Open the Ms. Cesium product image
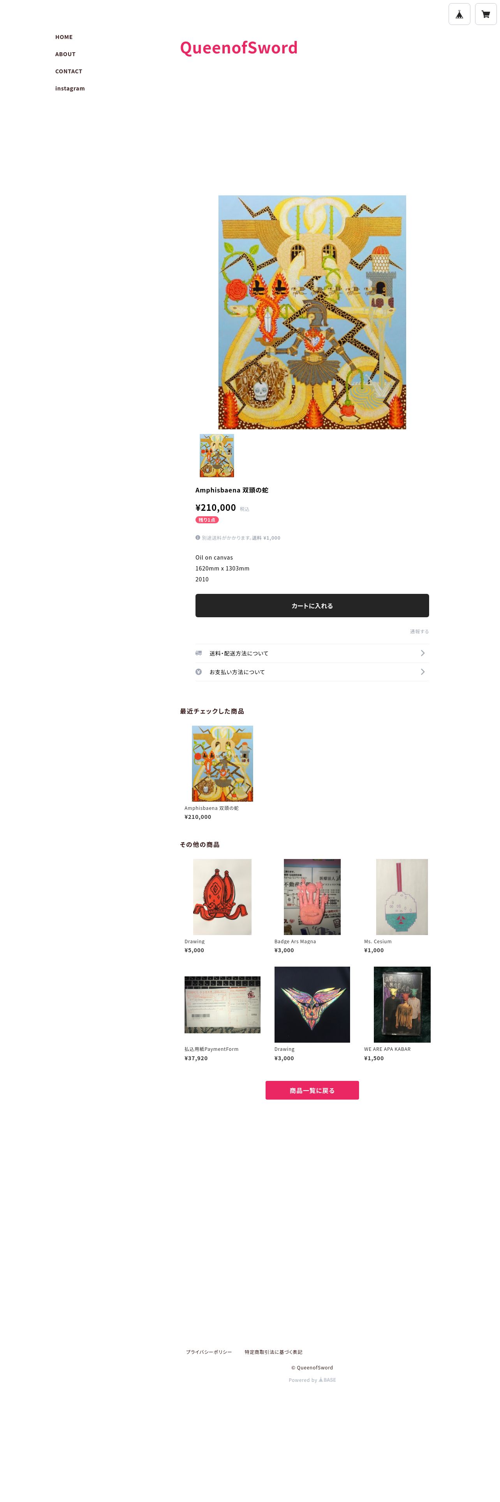The height and width of the screenshot is (1502, 500). coord(401,897)
